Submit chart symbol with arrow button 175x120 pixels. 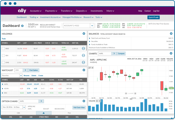(114, 53)
